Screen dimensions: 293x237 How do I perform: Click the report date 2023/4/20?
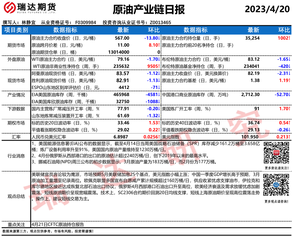[267, 10]
